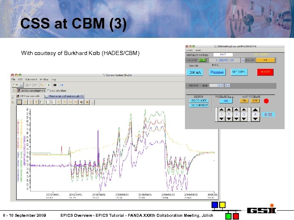The width and height of the screenshot is (294, 220).
Task: Click the Open Perspective icon beside Display Development
Action: tap(14, 91)
